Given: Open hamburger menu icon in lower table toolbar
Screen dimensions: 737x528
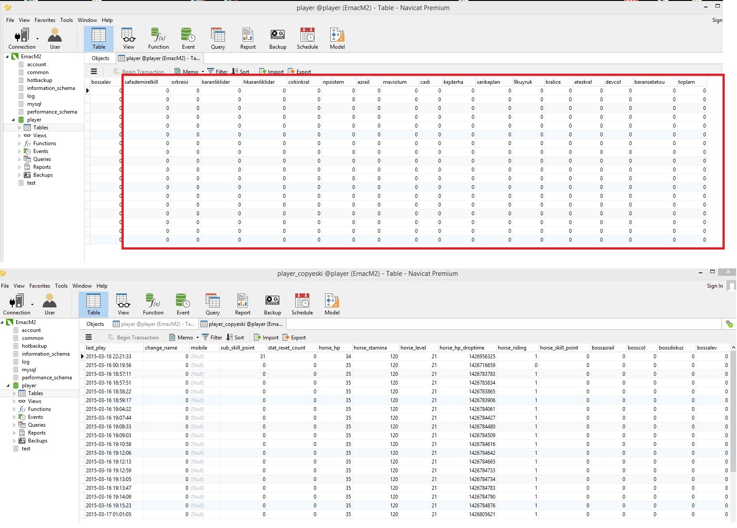Looking at the screenshot, I should coord(89,337).
